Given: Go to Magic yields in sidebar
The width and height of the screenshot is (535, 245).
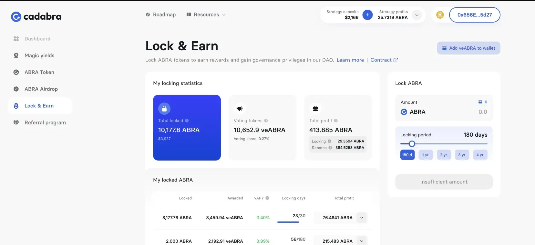Looking at the screenshot, I should [x=39, y=55].
